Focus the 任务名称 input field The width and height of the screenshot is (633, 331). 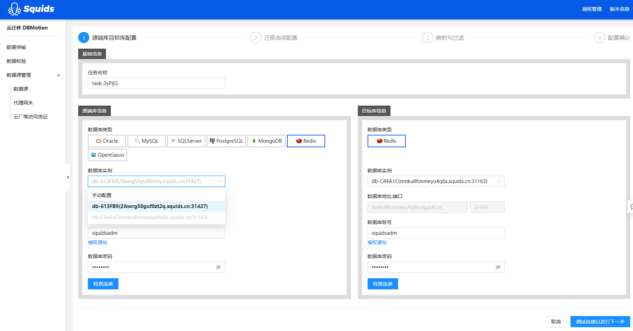pos(156,83)
